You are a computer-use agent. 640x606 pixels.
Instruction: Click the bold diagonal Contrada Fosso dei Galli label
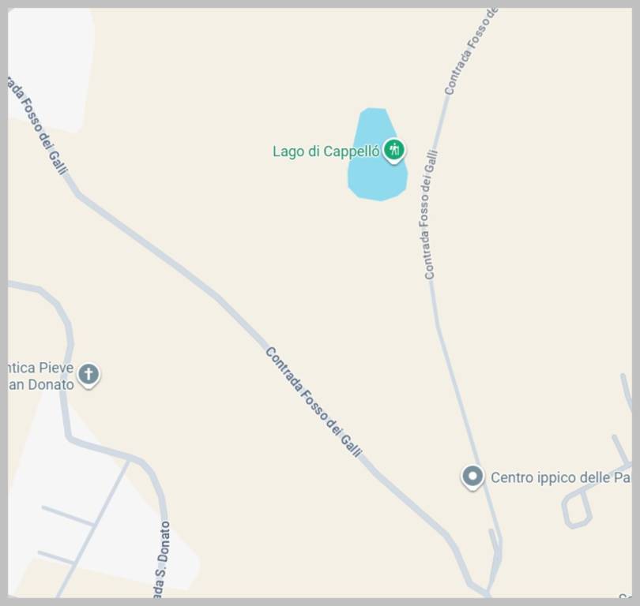coord(314,402)
